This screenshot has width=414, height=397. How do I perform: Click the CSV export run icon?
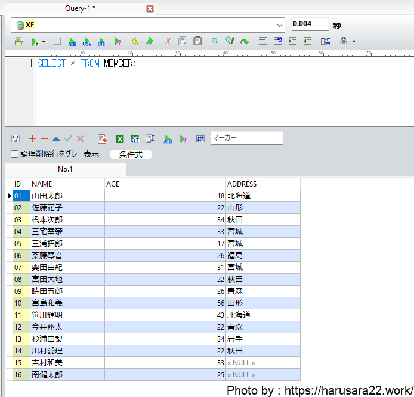tap(87, 42)
